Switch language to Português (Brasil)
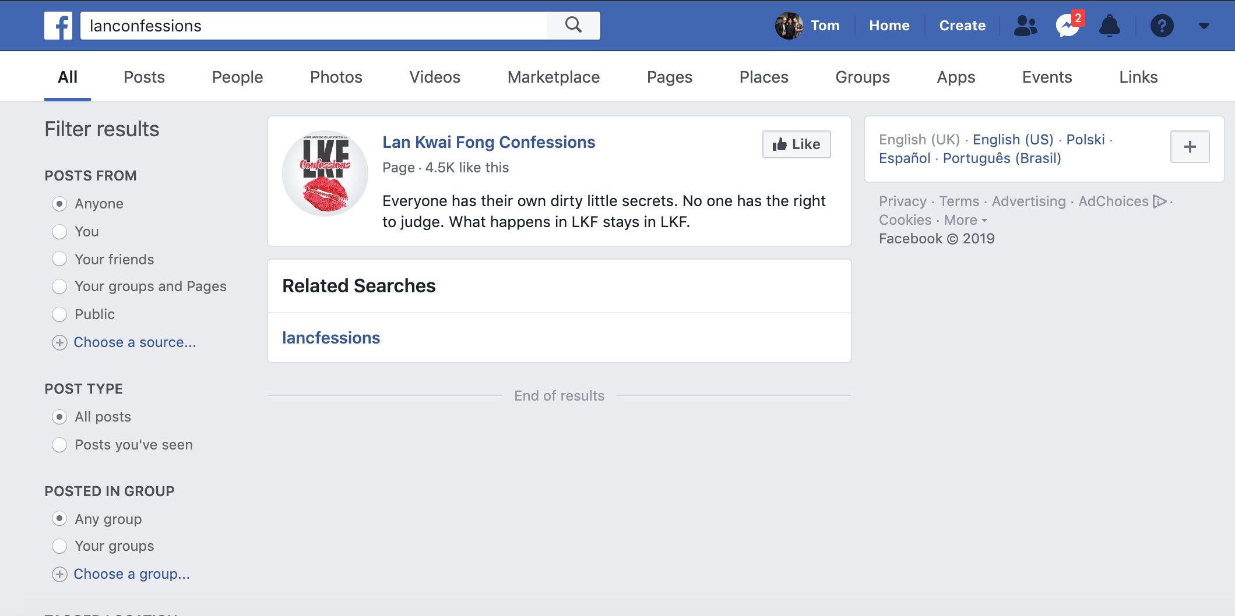This screenshot has height=616, width=1235. pyautogui.click(x=1002, y=158)
